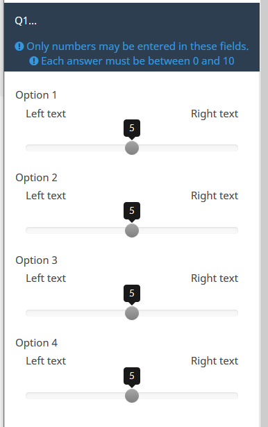268x427 pixels.
Task: Click the info icon beside 'Each answer' message
Action: [x=34, y=61]
